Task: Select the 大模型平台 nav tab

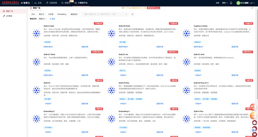Action: (81, 3)
